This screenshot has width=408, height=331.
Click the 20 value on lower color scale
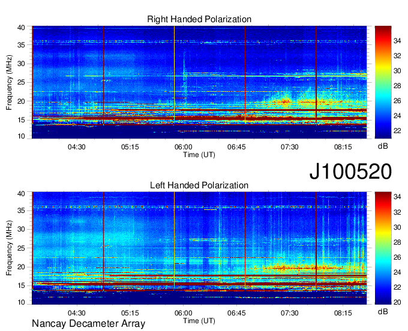click(x=397, y=302)
